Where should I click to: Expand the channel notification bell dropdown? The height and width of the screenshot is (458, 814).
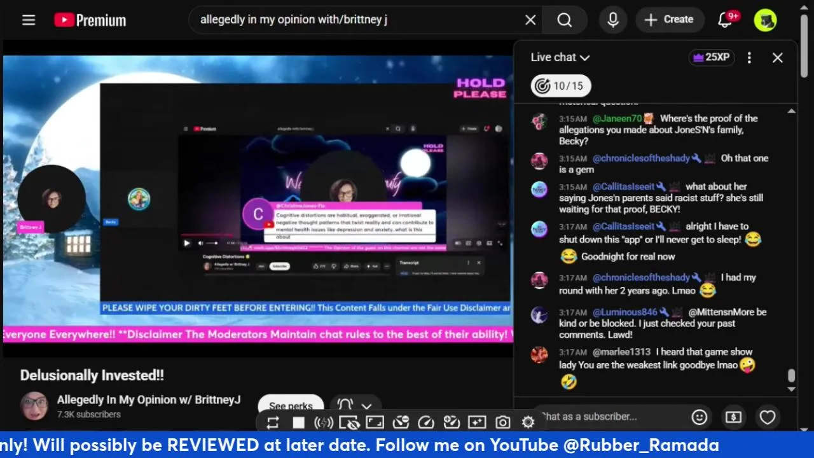tap(355, 406)
